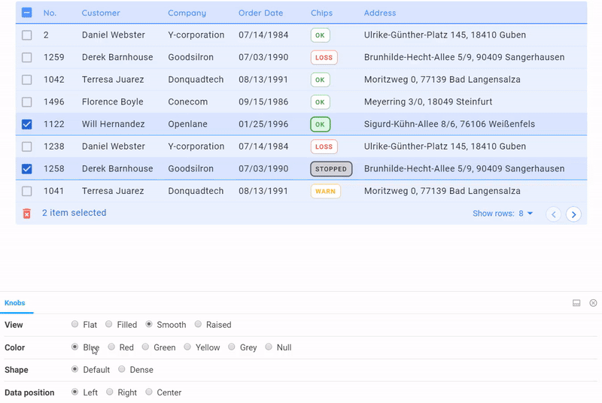602x403 pixels.
Task: Select the Smooth view option
Action: [x=148, y=324]
